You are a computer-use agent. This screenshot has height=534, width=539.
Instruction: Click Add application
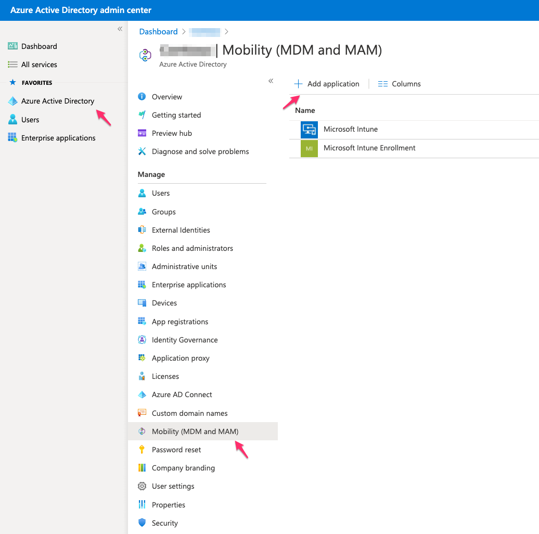coord(327,83)
